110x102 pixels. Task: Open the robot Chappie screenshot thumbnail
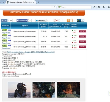tap(19, 90)
